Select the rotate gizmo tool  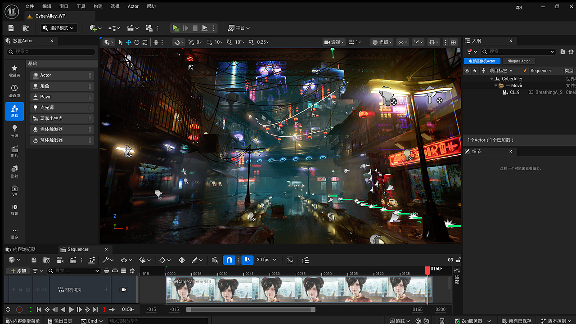pos(137,42)
